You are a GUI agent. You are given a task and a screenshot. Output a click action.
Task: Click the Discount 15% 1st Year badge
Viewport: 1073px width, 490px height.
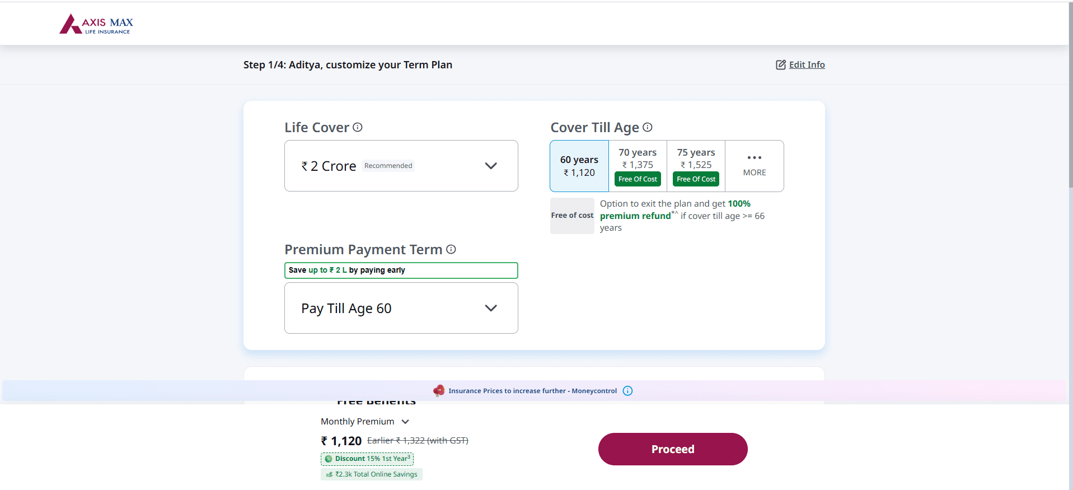[x=367, y=459]
